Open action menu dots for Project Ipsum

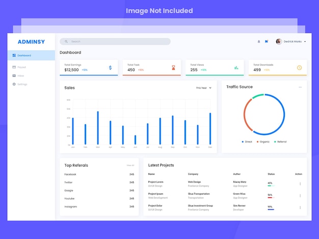click(300, 196)
